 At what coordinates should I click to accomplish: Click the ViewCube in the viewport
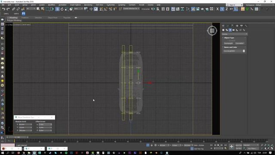212,31
